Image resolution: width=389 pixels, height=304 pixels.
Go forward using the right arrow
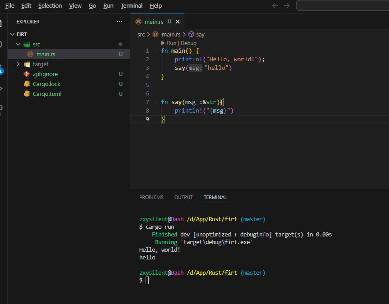pyautogui.click(x=287, y=6)
